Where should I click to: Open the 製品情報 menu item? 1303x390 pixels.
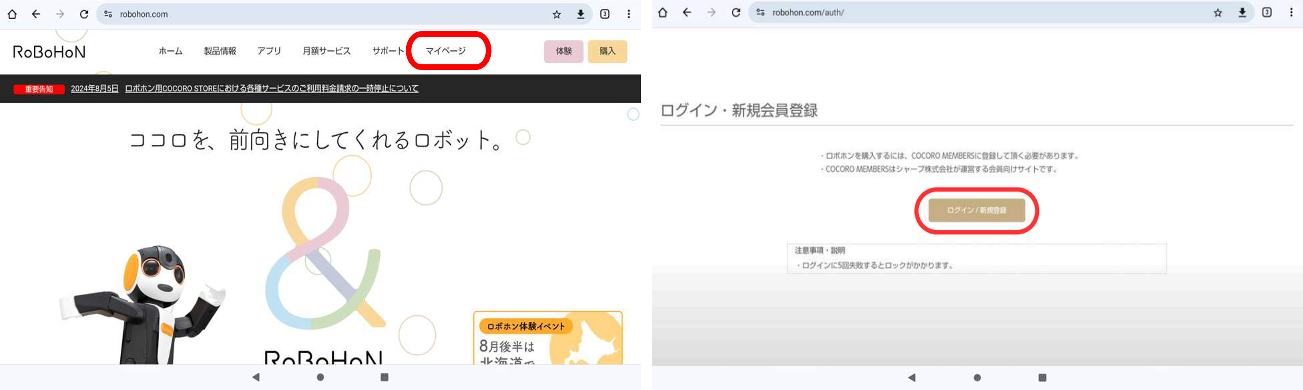220,51
